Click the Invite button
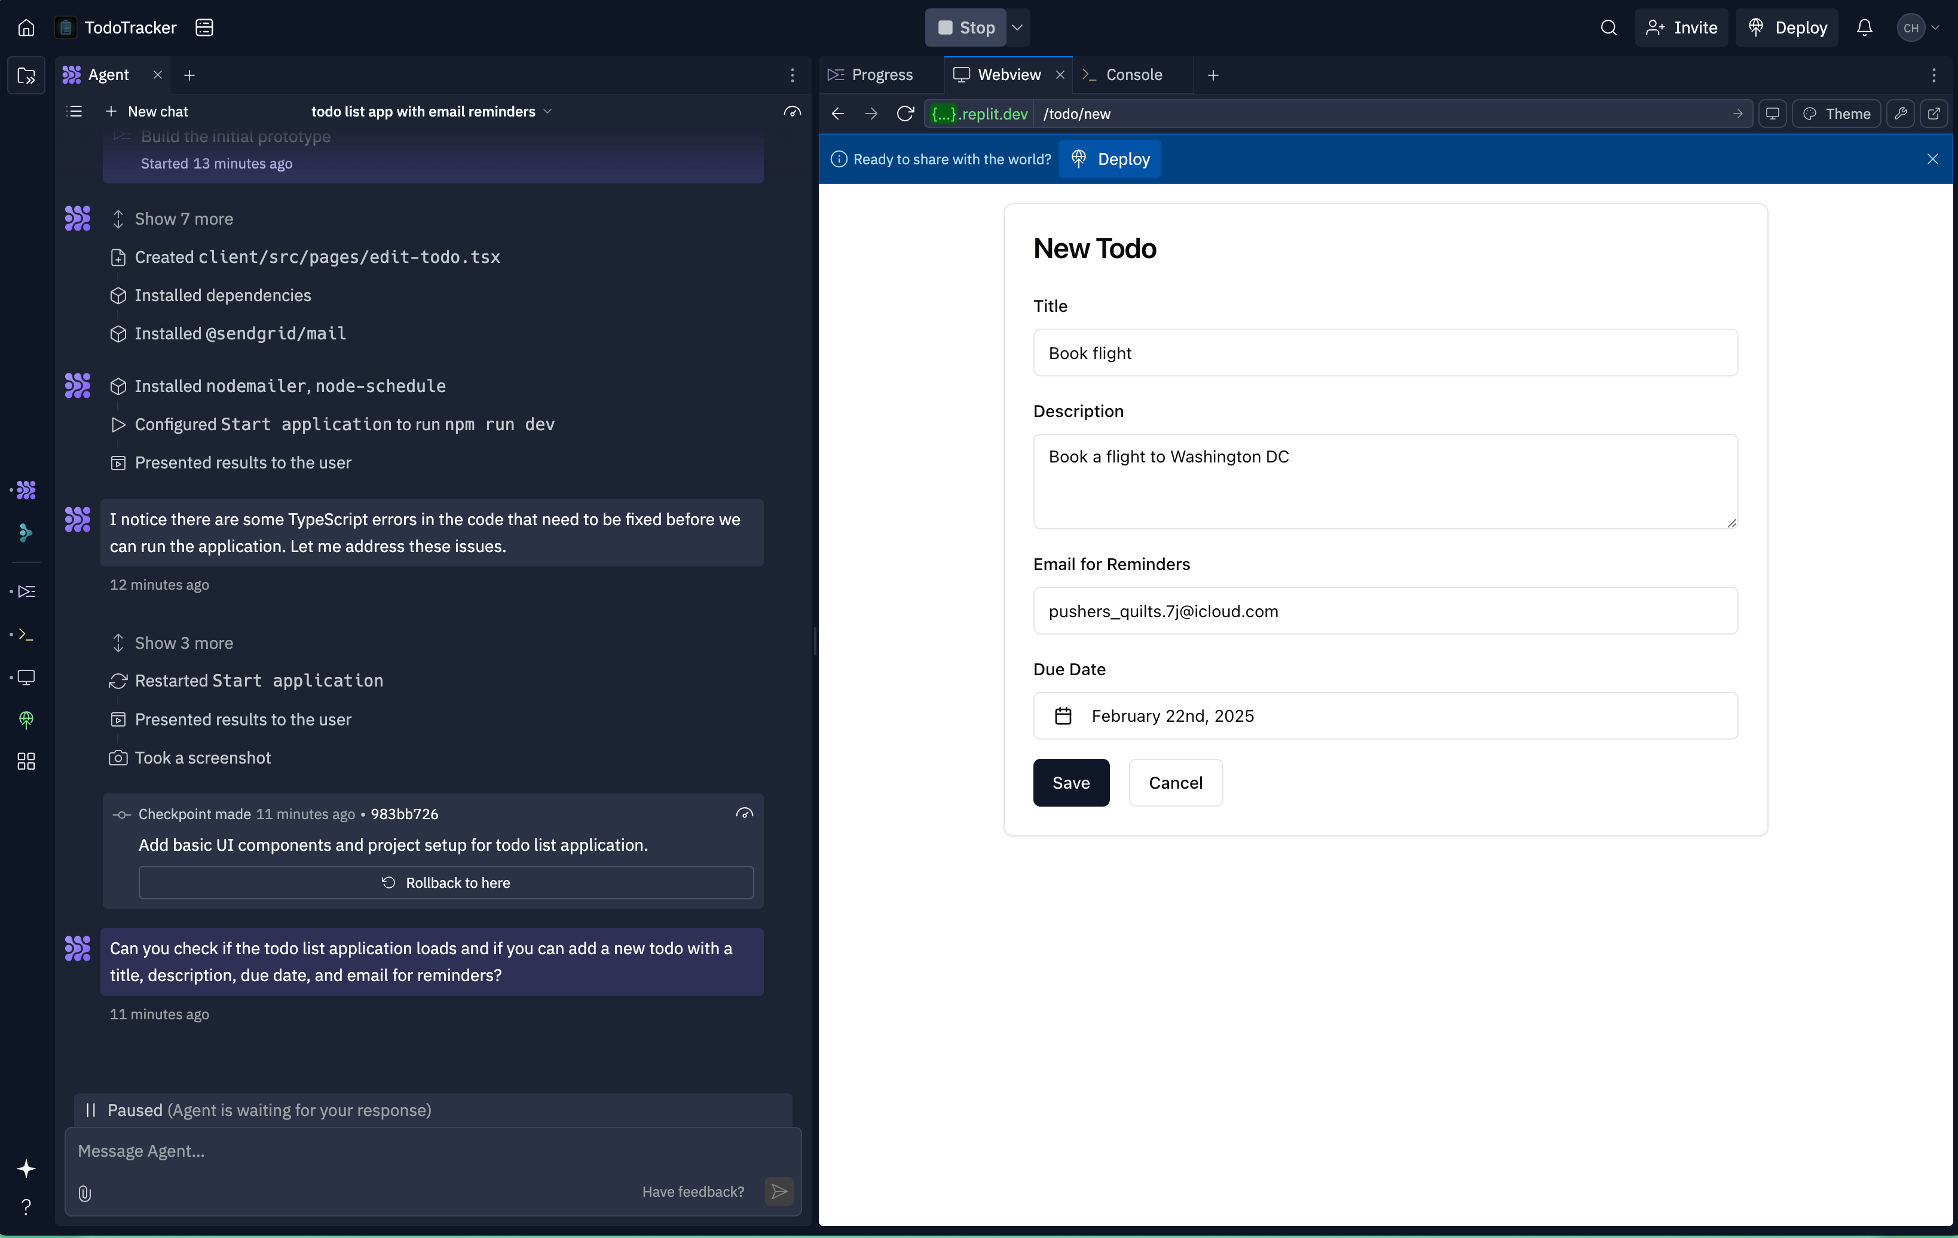1958x1238 pixels. 1681,27
